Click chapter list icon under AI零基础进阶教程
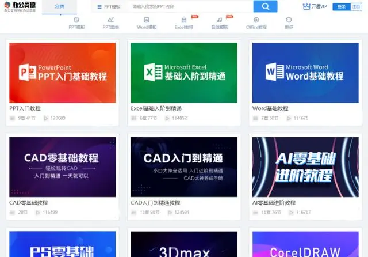This screenshot has height=257, width=368. pyautogui.click(x=255, y=212)
